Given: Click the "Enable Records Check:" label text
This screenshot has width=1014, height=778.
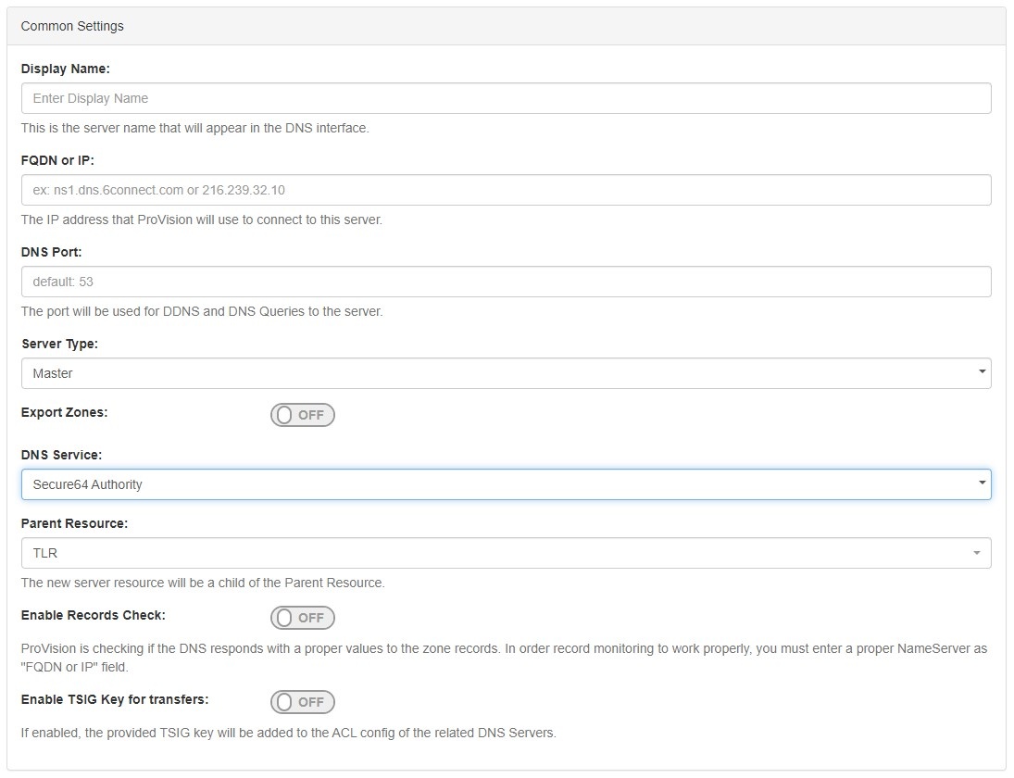Looking at the screenshot, I should coord(93,615).
